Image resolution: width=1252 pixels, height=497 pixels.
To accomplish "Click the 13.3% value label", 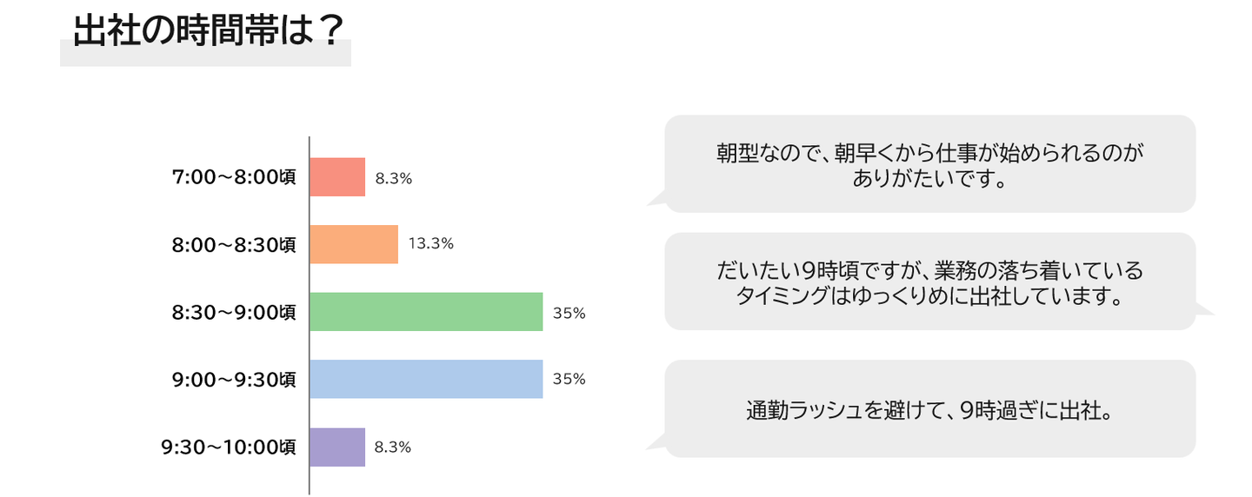I will (x=430, y=244).
